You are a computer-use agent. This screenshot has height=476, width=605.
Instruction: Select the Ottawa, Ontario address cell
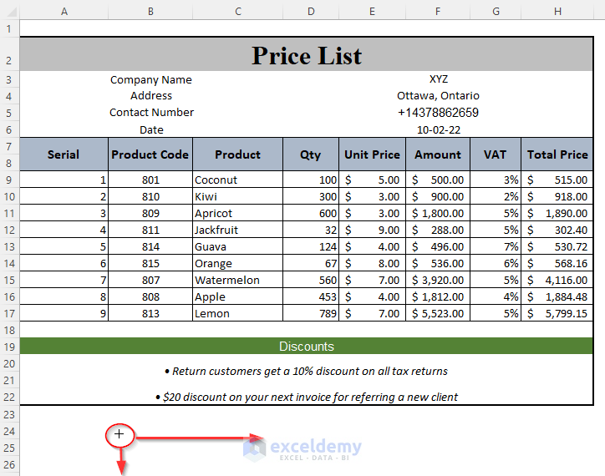pos(438,96)
